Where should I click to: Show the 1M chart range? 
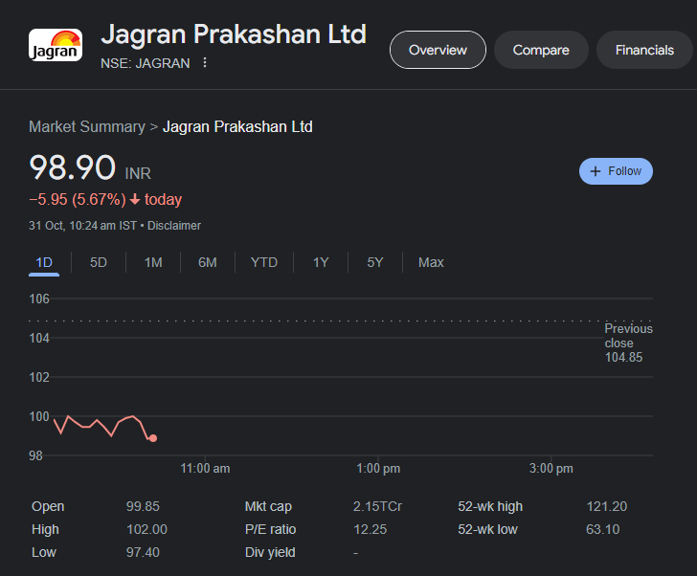pos(153,262)
